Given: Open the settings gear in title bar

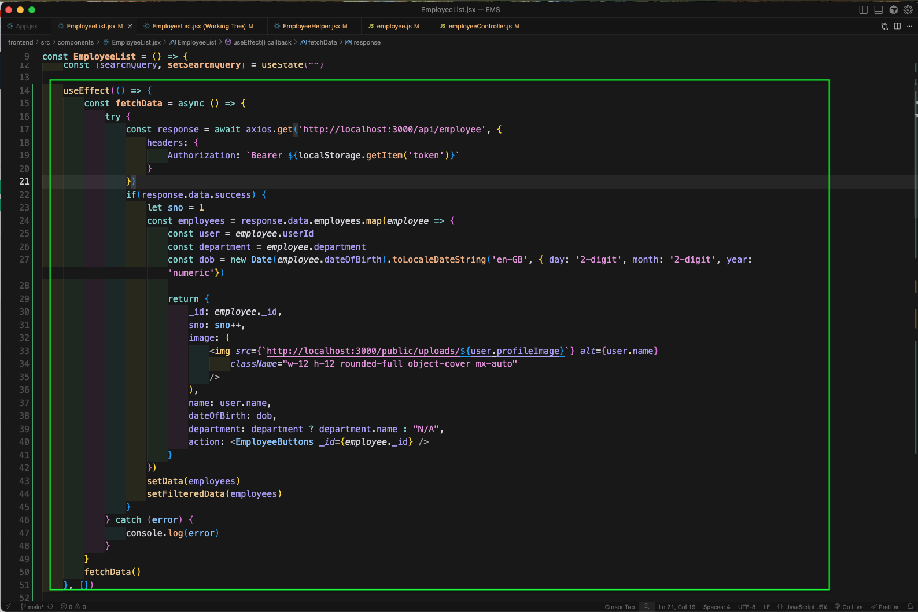Looking at the screenshot, I should 908,10.
